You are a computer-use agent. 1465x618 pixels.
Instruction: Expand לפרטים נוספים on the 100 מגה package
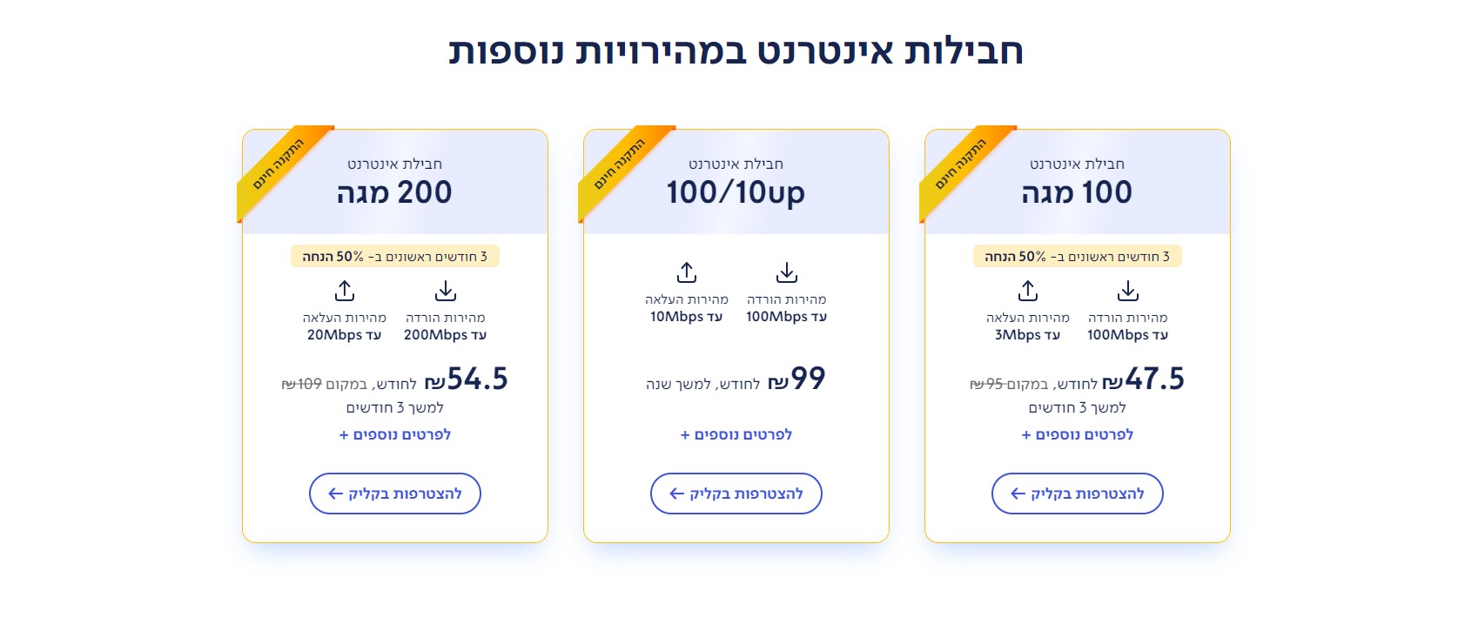pos(1077,433)
